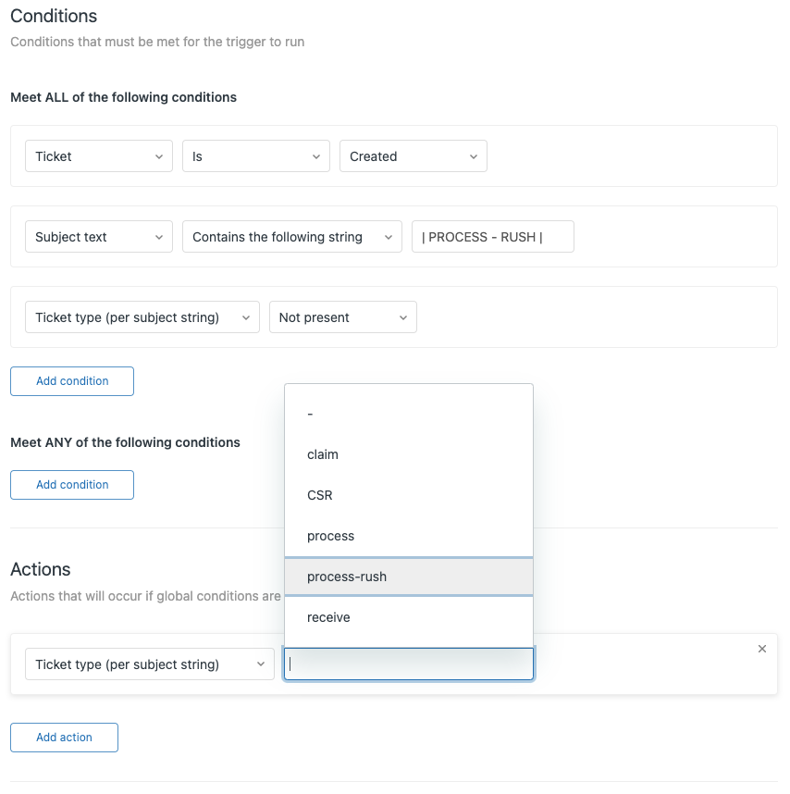Expand the 'Is' operator dropdown
Image resolution: width=790 pixels, height=794 pixels.
[255, 156]
